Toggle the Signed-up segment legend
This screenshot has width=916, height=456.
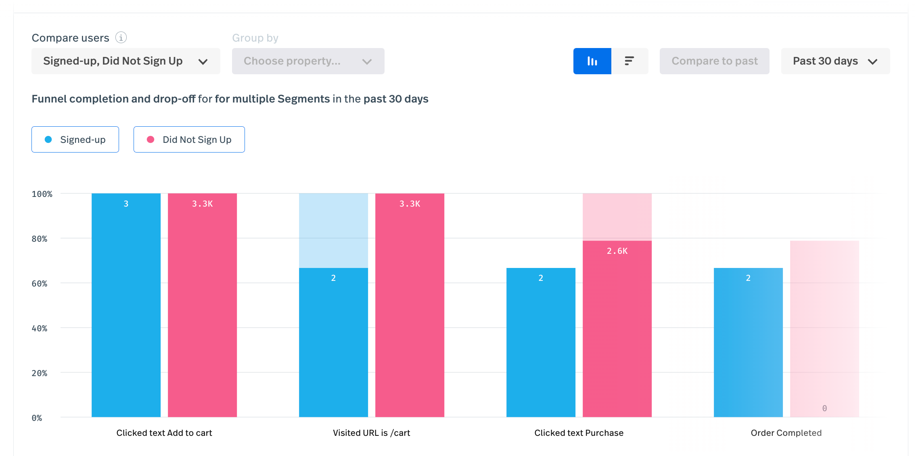click(x=82, y=140)
